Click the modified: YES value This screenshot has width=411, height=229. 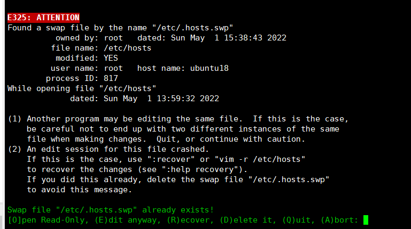pos(111,58)
